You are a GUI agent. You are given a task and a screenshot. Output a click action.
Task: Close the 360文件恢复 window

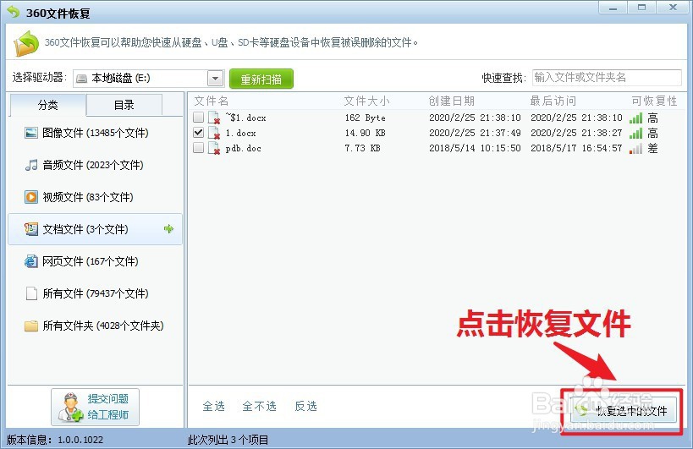pos(673,8)
